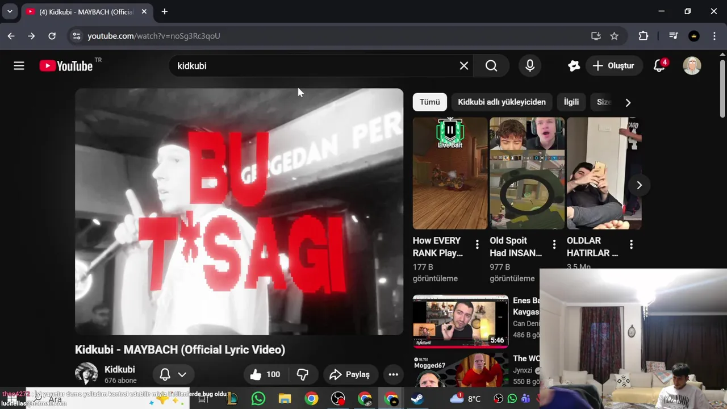This screenshot has width=727, height=409.
Task: Open File Explorer from the taskbar
Action: pos(285,399)
